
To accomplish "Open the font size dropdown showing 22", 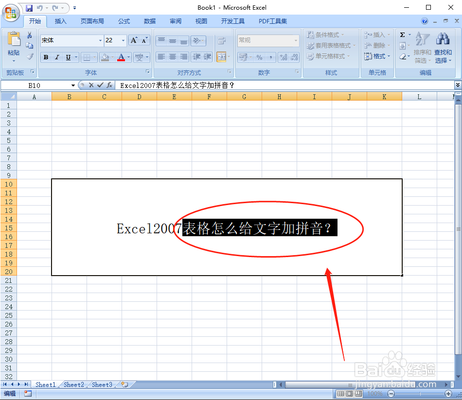I will [x=123, y=40].
